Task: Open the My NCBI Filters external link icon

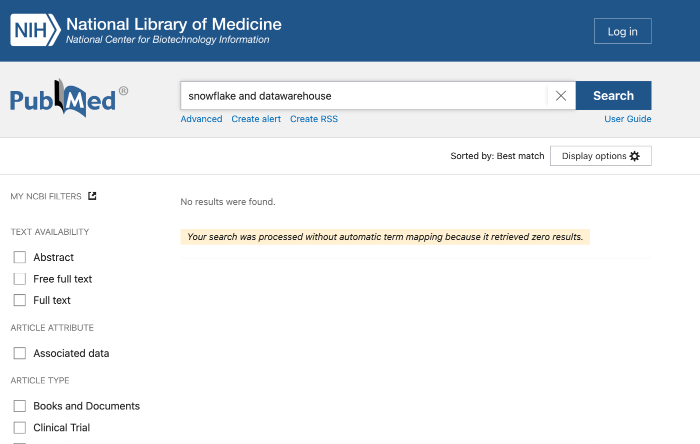Action: click(92, 196)
